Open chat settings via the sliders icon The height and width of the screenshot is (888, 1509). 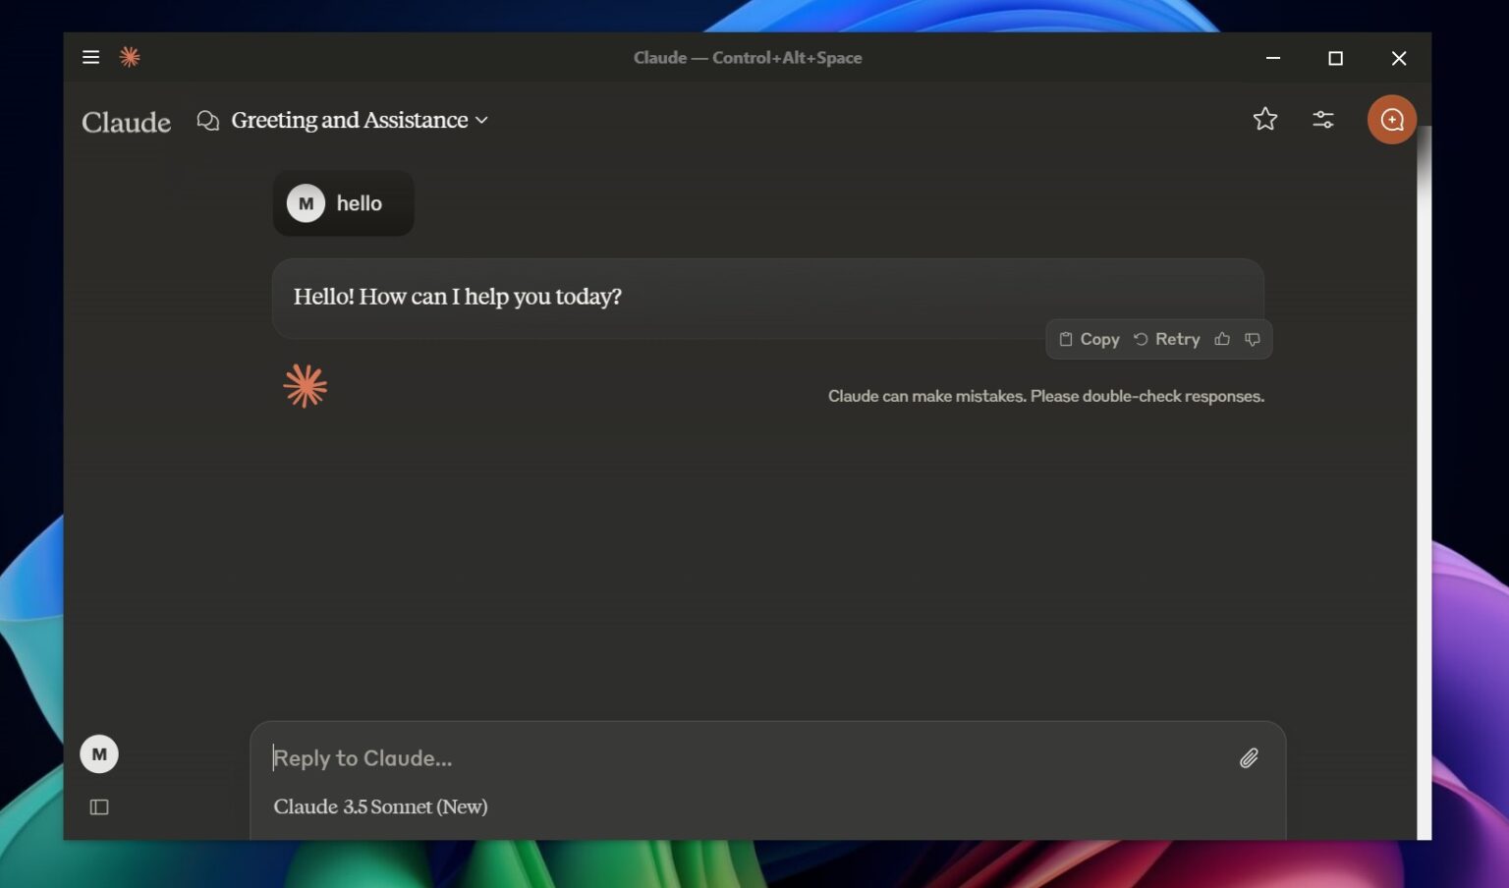[x=1323, y=119]
